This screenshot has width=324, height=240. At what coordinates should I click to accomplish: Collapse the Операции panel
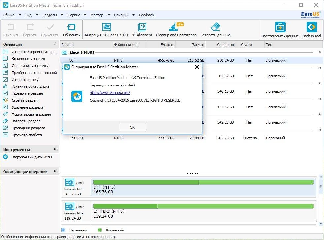pyautogui.click(x=55, y=44)
